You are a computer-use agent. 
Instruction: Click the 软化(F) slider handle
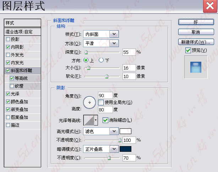[107, 76]
